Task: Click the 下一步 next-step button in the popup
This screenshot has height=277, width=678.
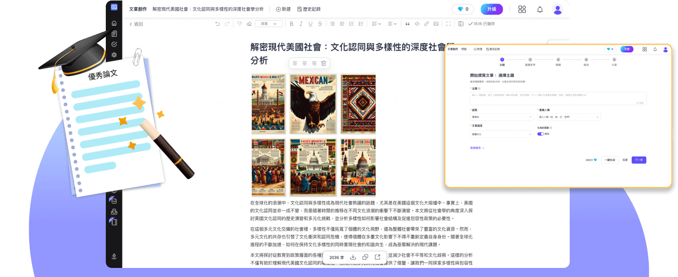Action: [x=639, y=160]
